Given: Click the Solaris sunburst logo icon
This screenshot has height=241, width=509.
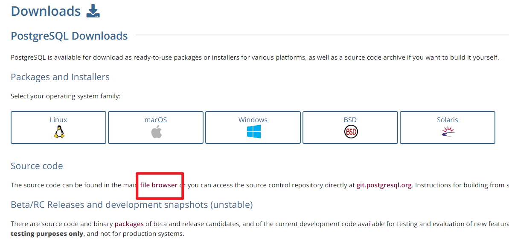Looking at the screenshot, I should [448, 131].
